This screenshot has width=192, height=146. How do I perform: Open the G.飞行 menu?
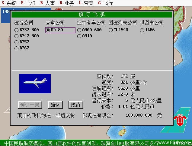click(x=105, y=3)
